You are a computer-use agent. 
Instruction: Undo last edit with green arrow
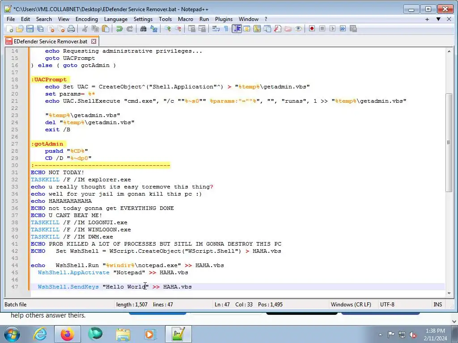pyautogui.click(x=119, y=29)
